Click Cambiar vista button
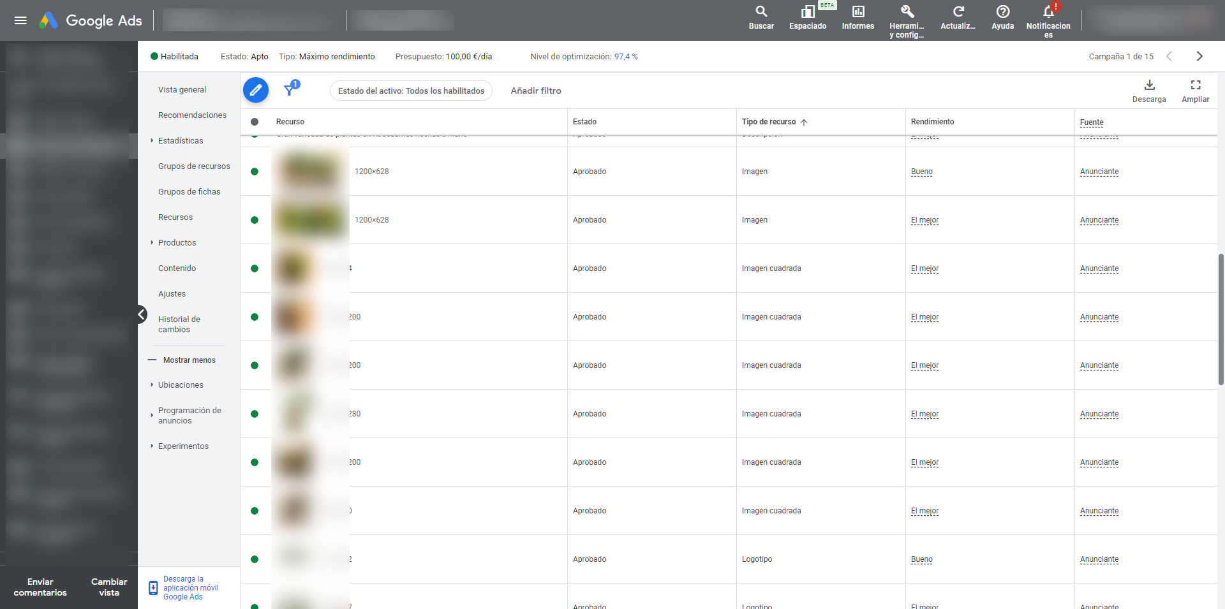The height and width of the screenshot is (609, 1225). tap(109, 587)
